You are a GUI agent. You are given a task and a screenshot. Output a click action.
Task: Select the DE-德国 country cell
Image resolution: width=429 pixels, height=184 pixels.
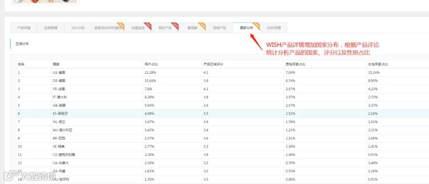59,81
